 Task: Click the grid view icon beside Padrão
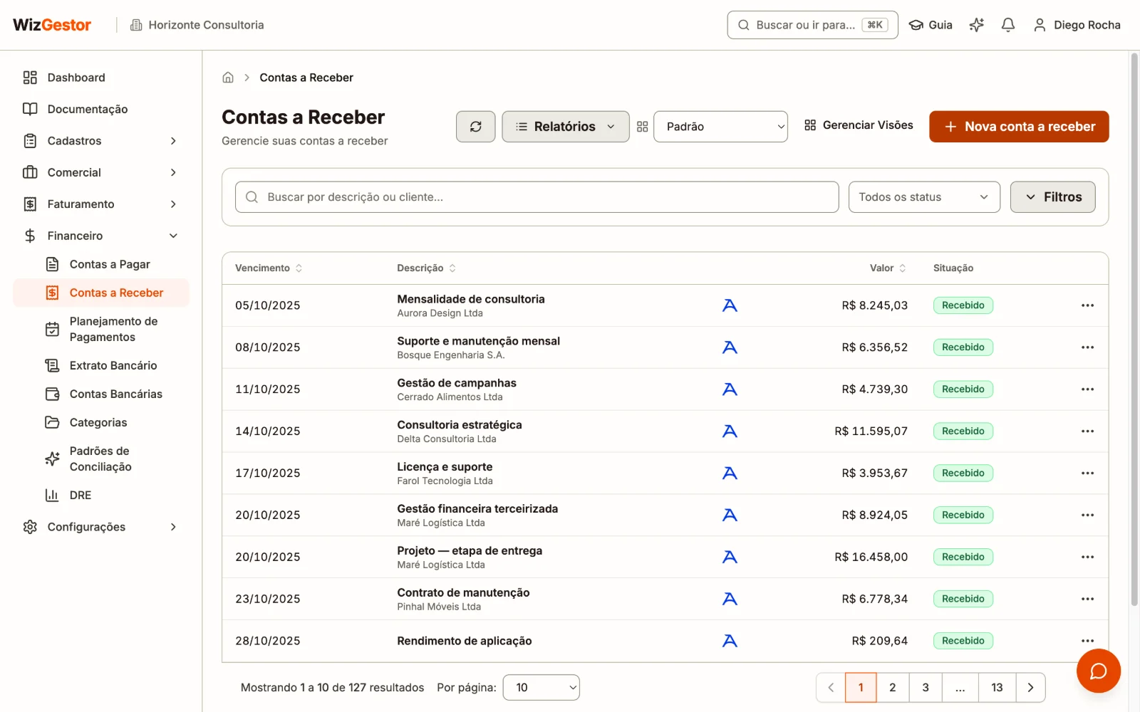[x=642, y=127]
